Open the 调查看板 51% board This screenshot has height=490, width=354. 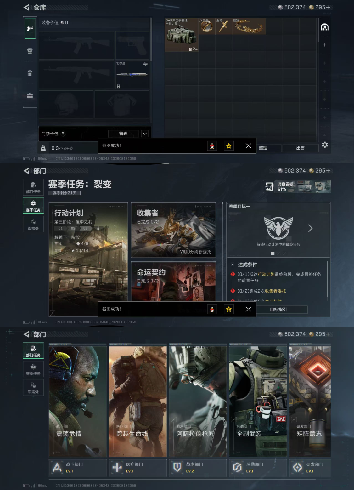(297, 186)
